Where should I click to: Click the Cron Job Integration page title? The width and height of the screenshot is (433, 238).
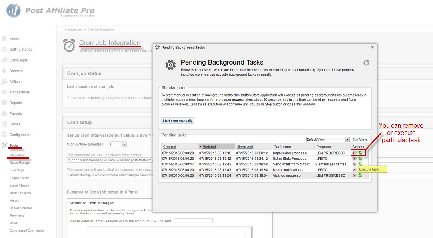pos(110,43)
